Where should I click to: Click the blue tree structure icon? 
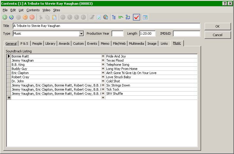click(x=114, y=17)
